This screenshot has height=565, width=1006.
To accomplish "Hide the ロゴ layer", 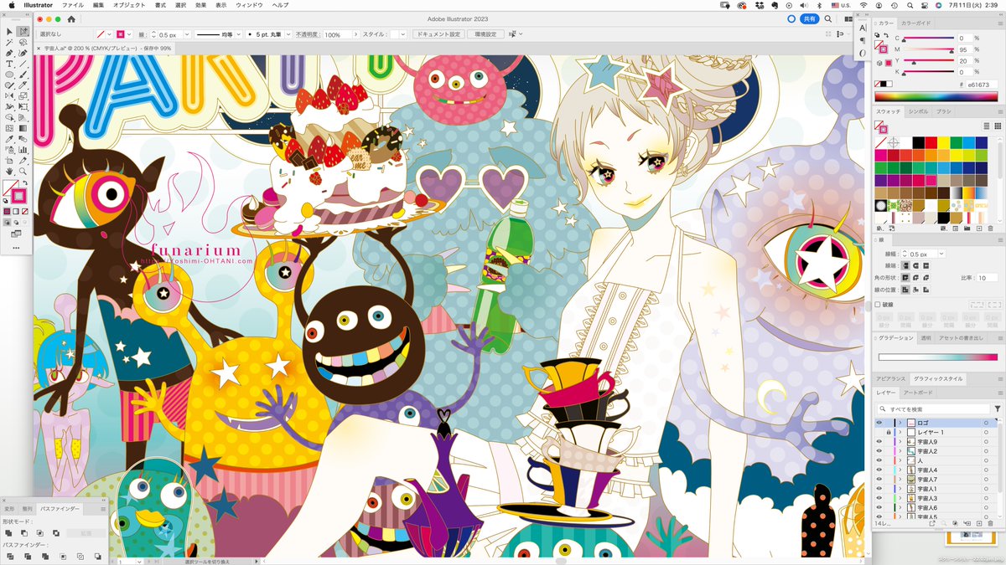I will pos(879,423).
